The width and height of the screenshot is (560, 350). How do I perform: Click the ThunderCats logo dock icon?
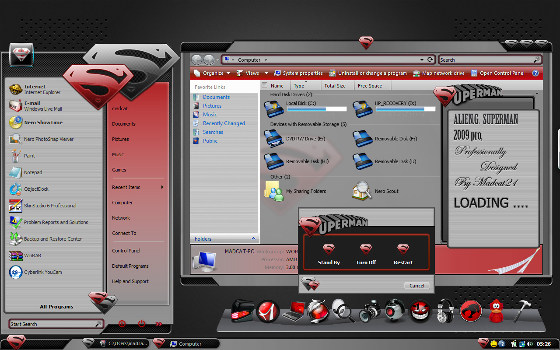pos(471,311)
